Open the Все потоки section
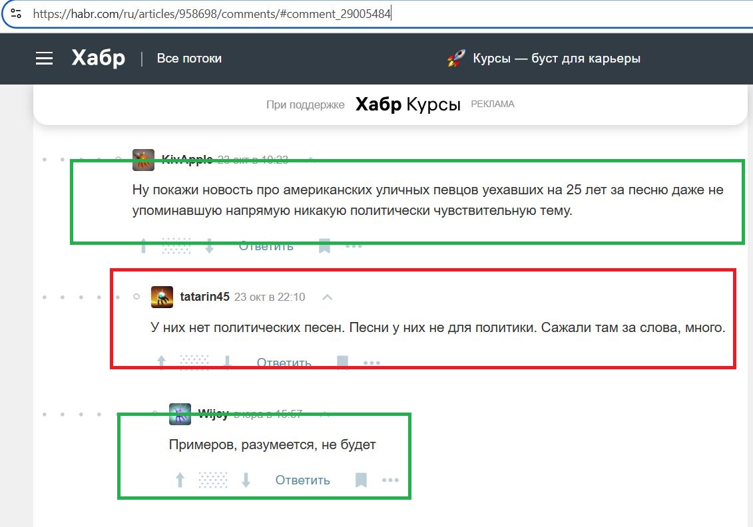The height and width of the screenshot is (527, 753). 189,58
